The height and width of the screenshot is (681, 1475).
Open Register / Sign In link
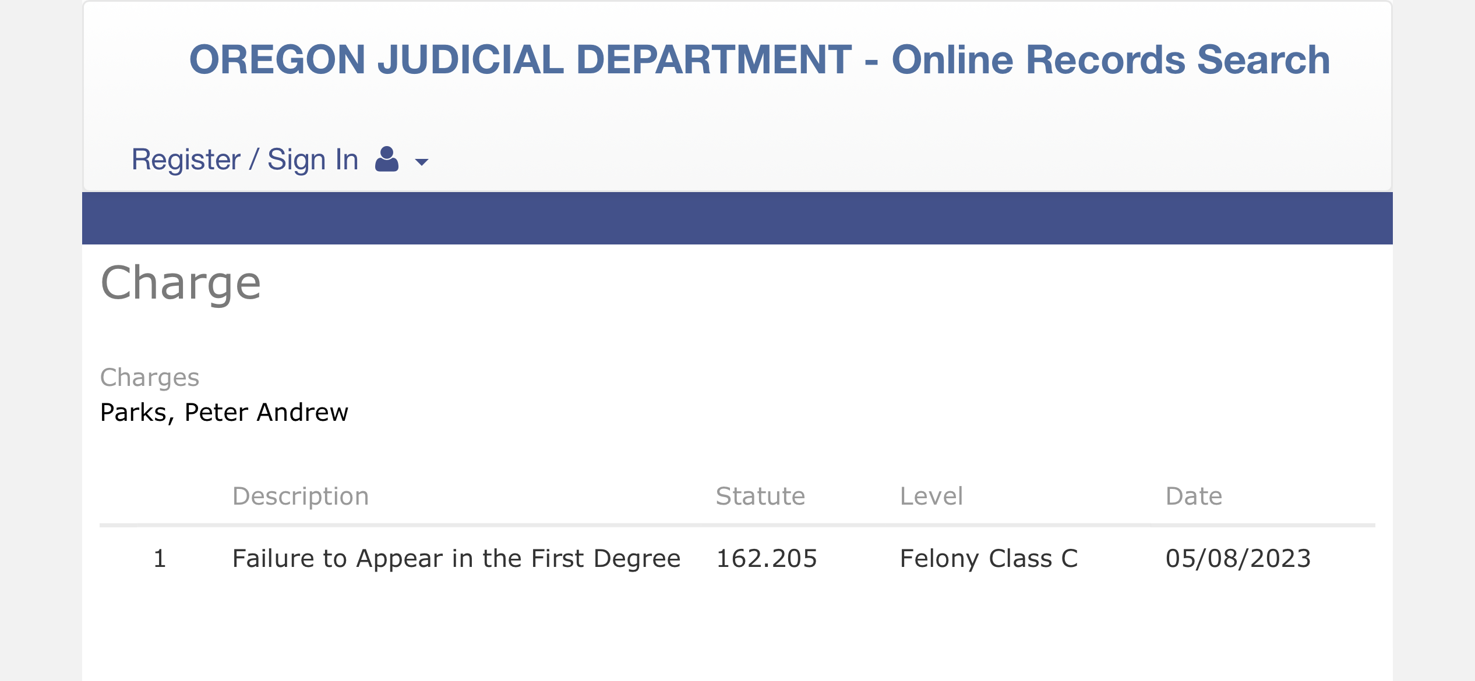245,159
